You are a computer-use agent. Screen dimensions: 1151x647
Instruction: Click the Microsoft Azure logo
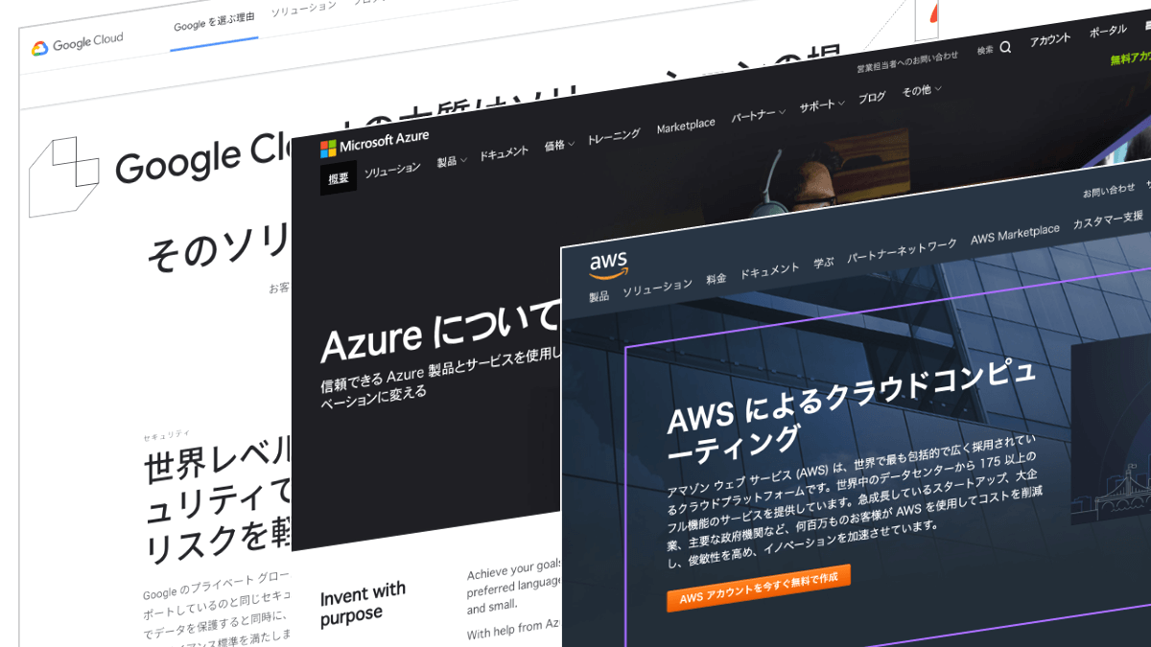coord(374,144)
